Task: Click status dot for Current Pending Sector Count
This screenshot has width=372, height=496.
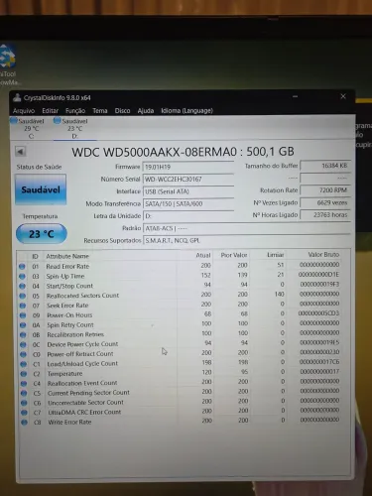Action: pos(24,394)
